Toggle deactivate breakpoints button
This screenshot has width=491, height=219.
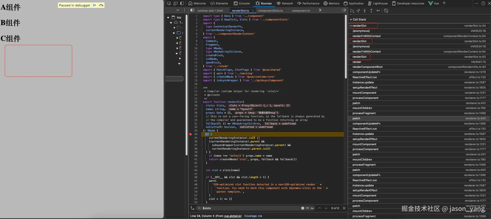pos(386,11)
